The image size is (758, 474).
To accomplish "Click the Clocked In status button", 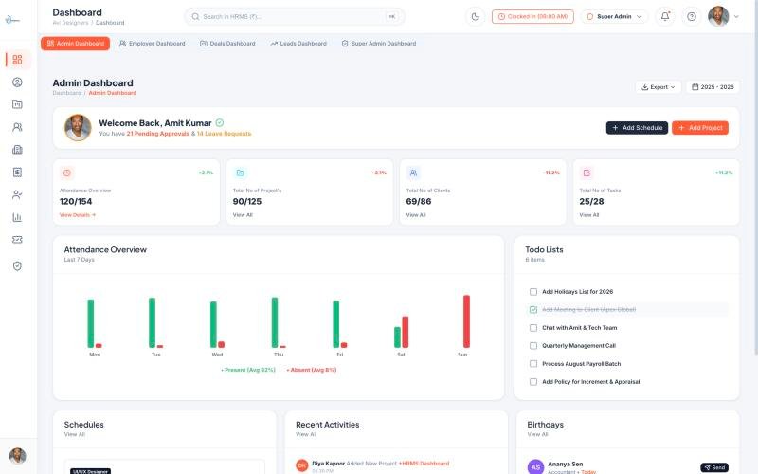I will pyautogui.click(x=532, y=16).
